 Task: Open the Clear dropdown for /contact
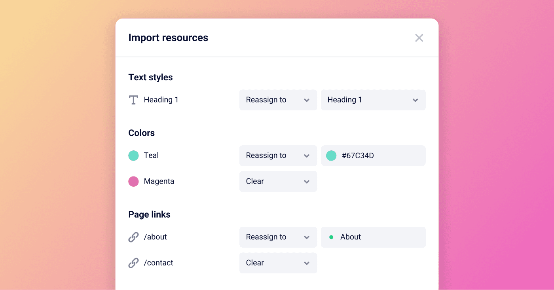(278, 263)
